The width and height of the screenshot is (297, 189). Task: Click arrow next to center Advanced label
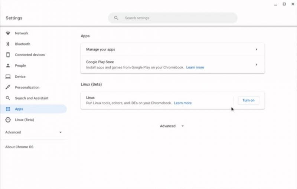point(183,126)
